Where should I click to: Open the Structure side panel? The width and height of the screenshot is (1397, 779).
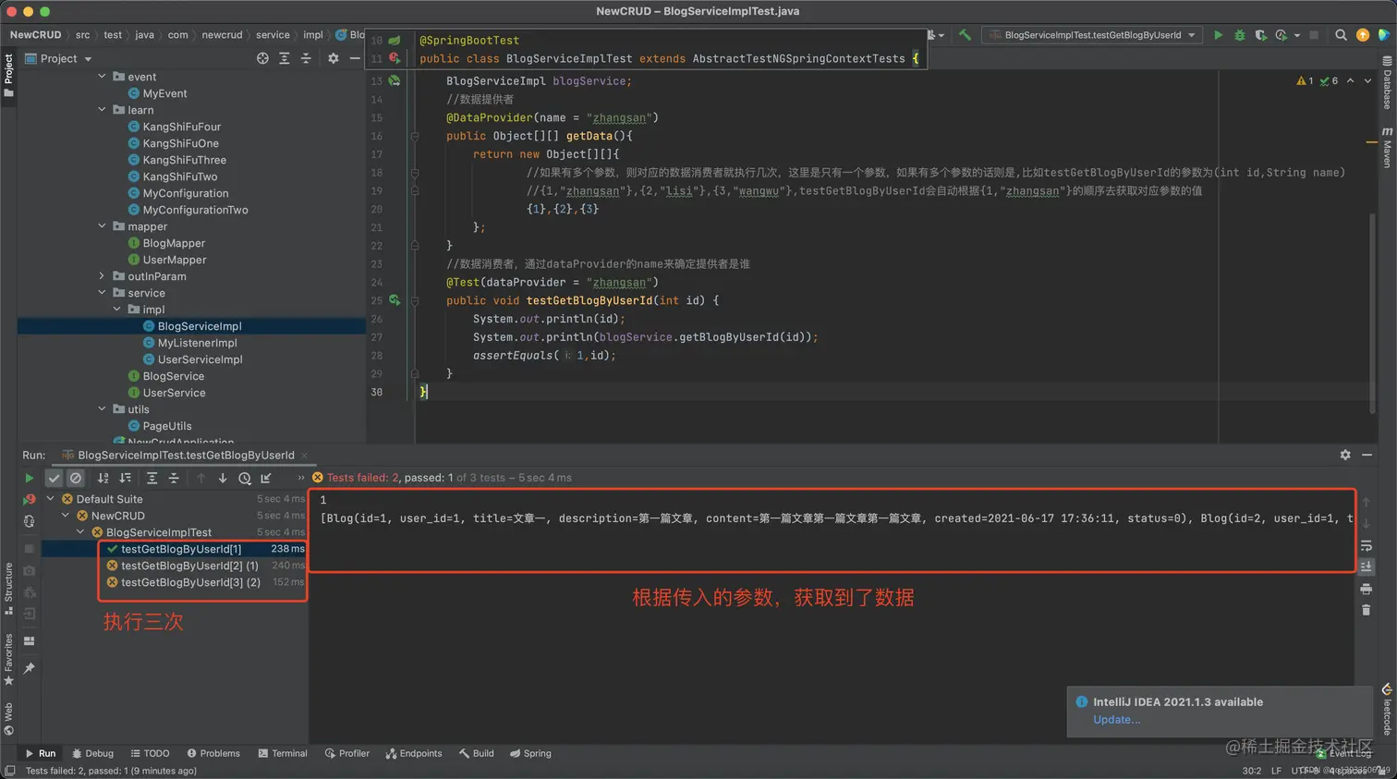(x=8, y=589)
